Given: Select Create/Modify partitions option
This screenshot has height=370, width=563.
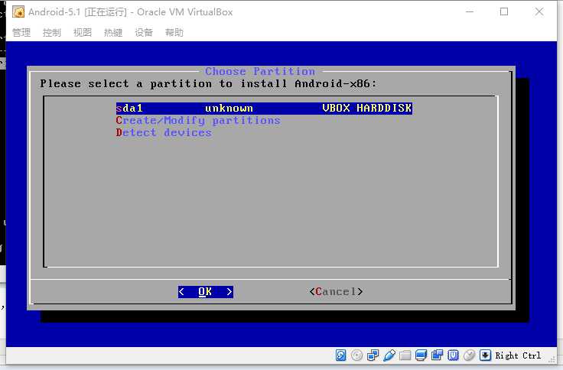Looking at the screenshot, I should click(x=198, y=120).
